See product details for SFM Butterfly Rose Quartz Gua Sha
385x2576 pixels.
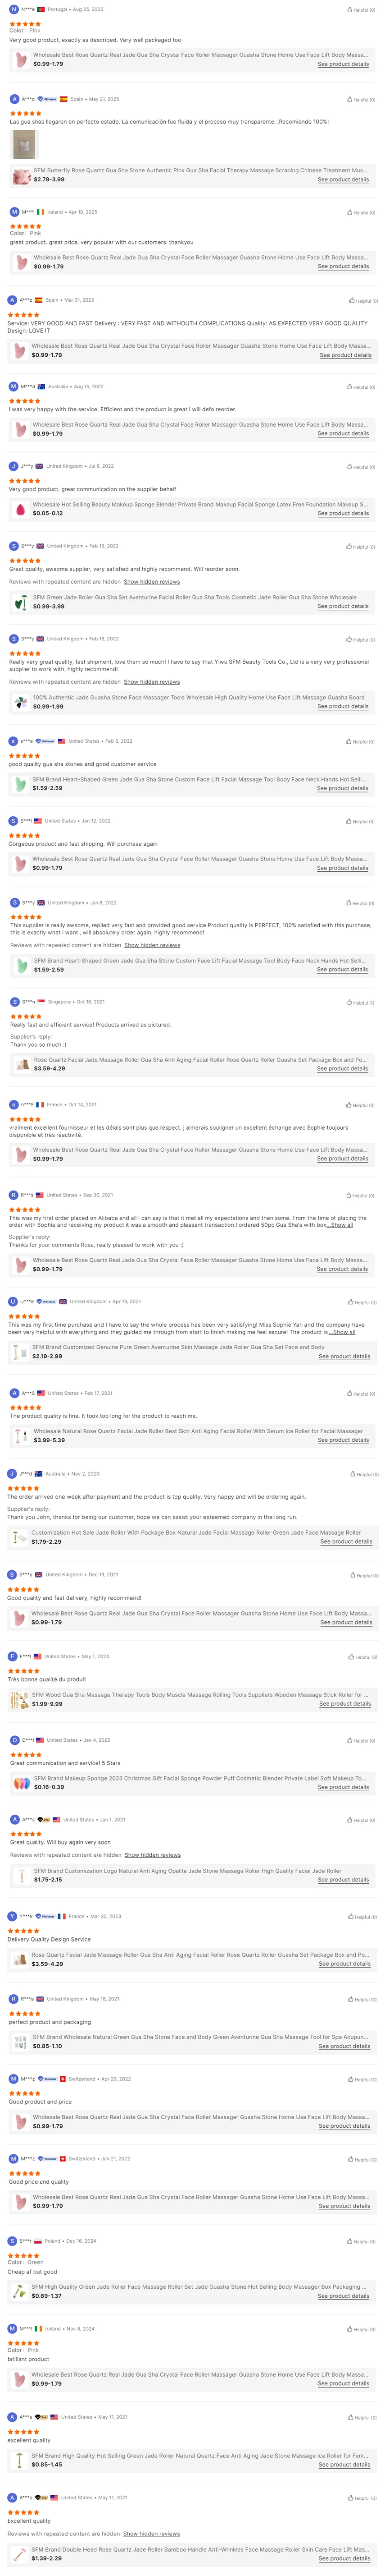tap(342, 180)
